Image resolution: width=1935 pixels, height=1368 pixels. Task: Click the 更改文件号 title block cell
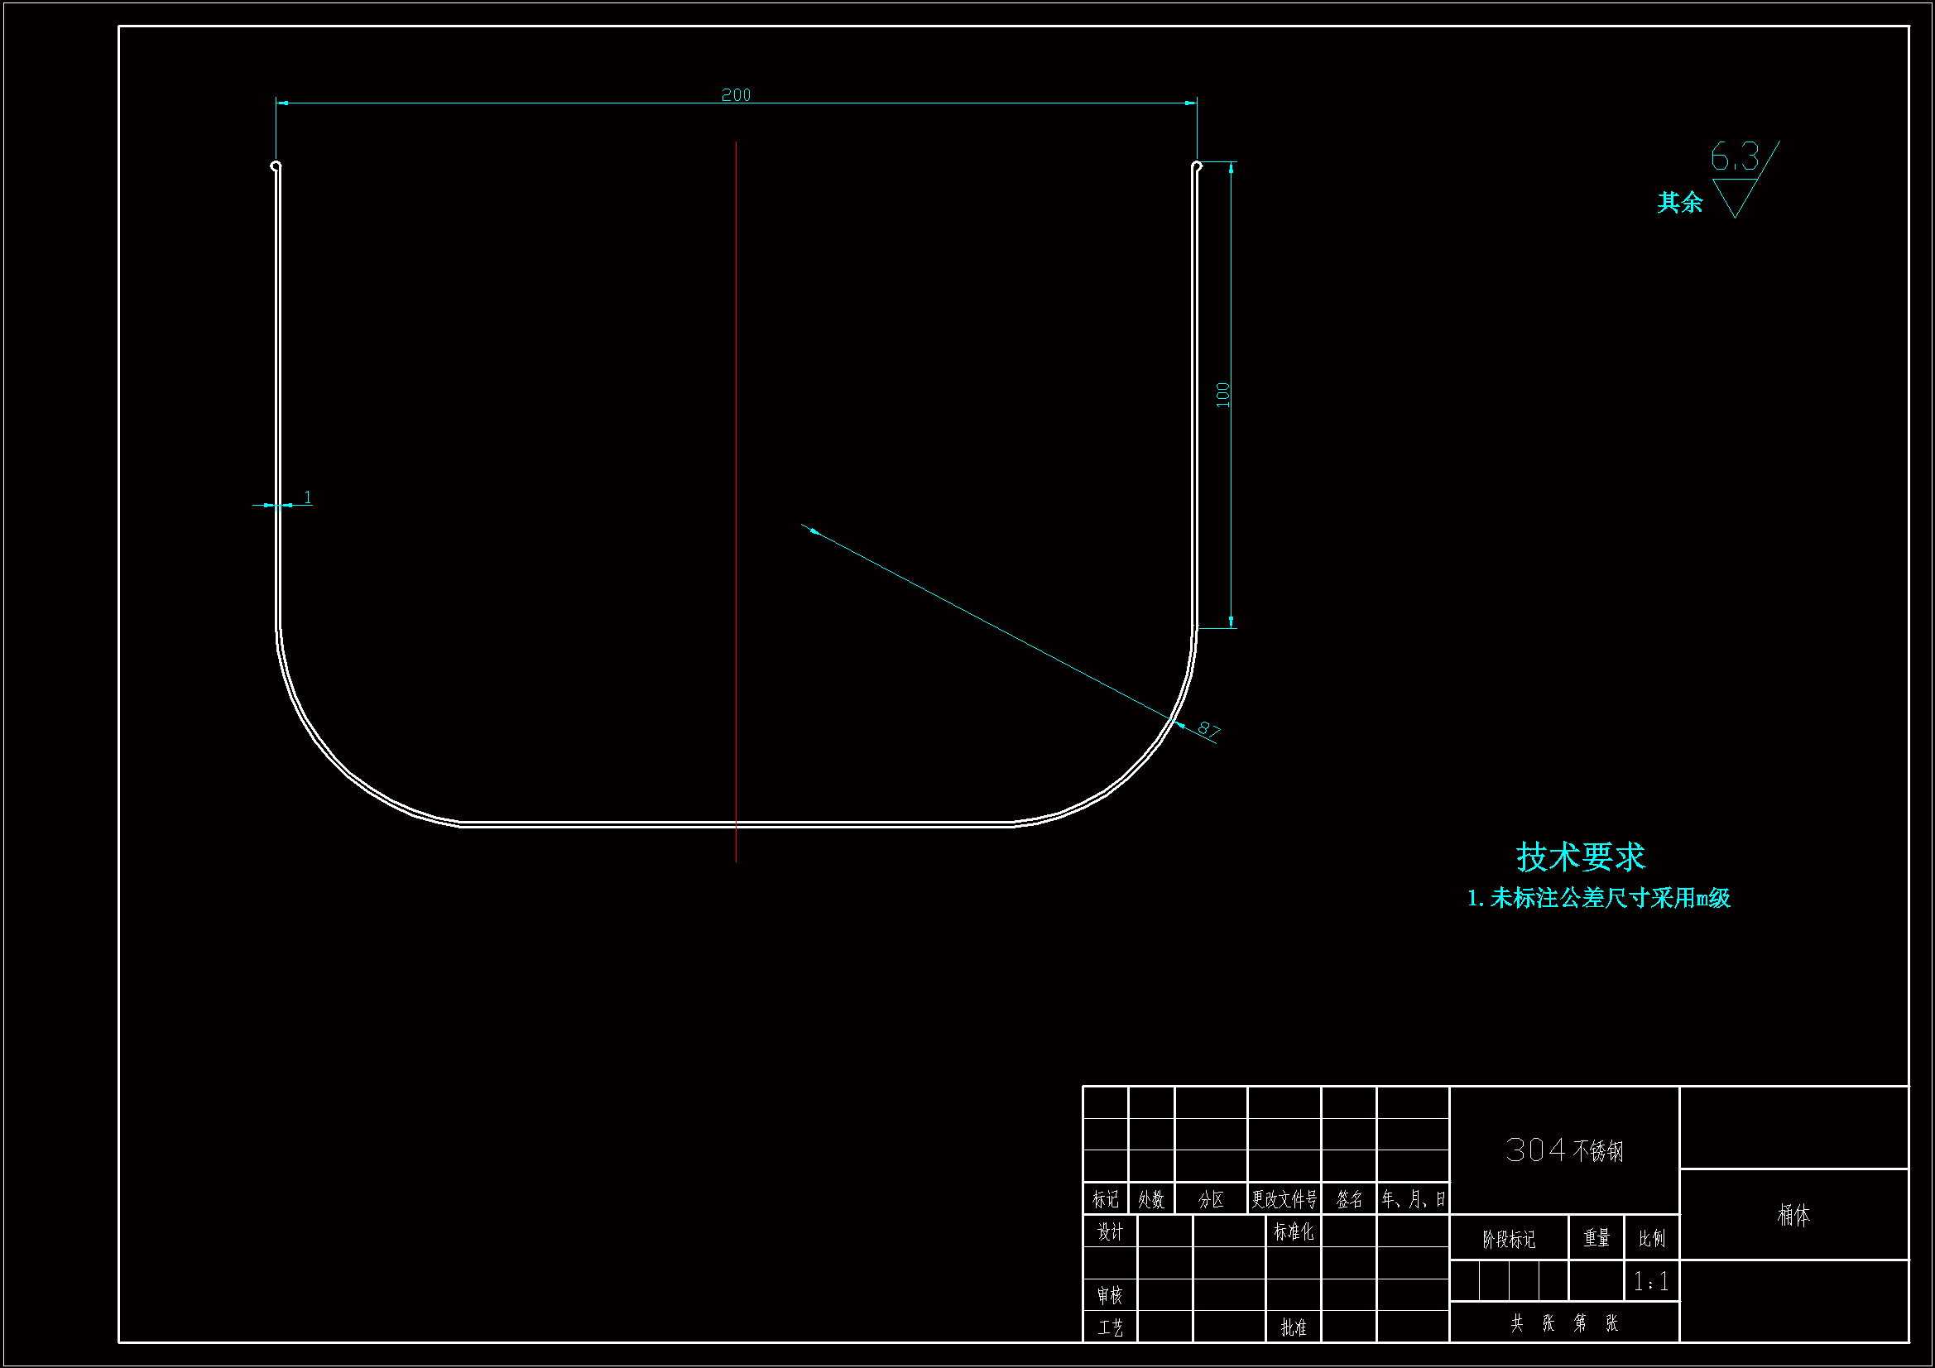point(1284,1199)
